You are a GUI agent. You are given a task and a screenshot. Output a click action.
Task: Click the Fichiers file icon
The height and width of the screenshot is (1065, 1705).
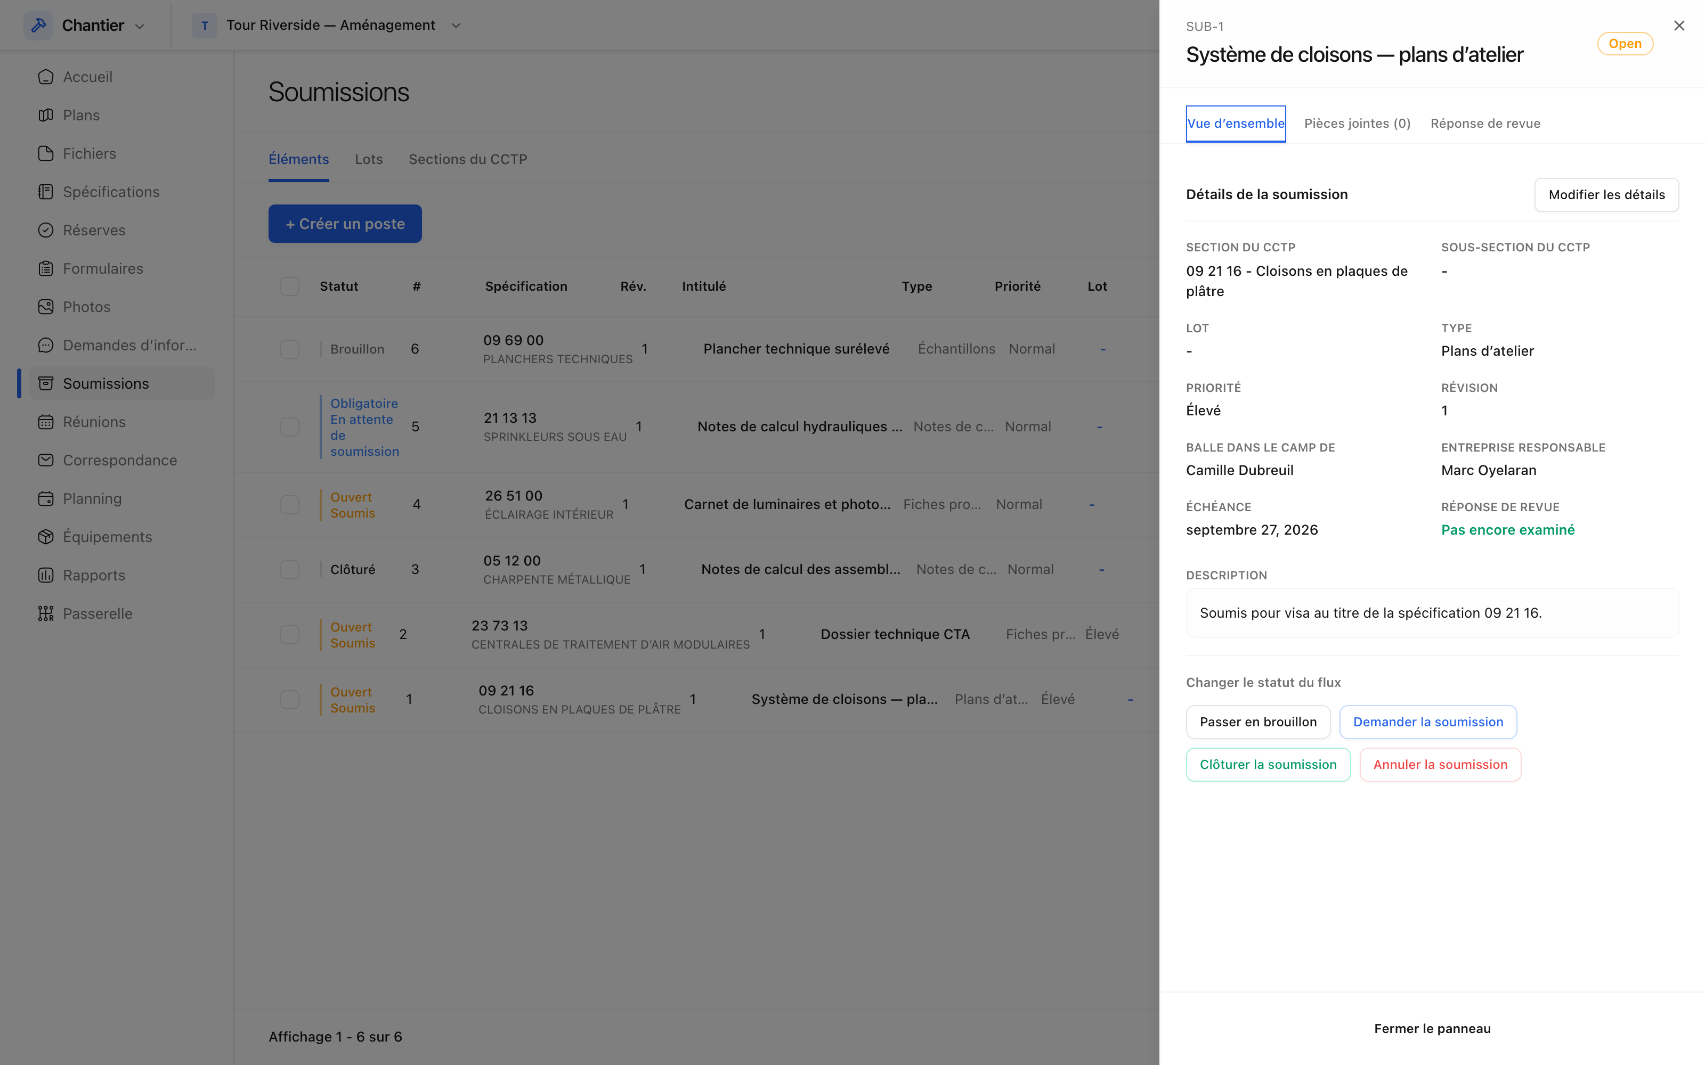pos(46,153)
